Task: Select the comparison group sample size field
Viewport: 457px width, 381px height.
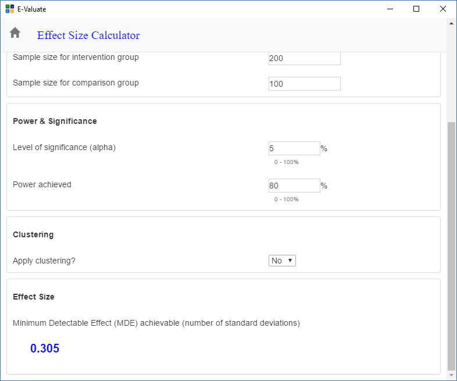Action: pyautogui.click(x=304, y=84)
